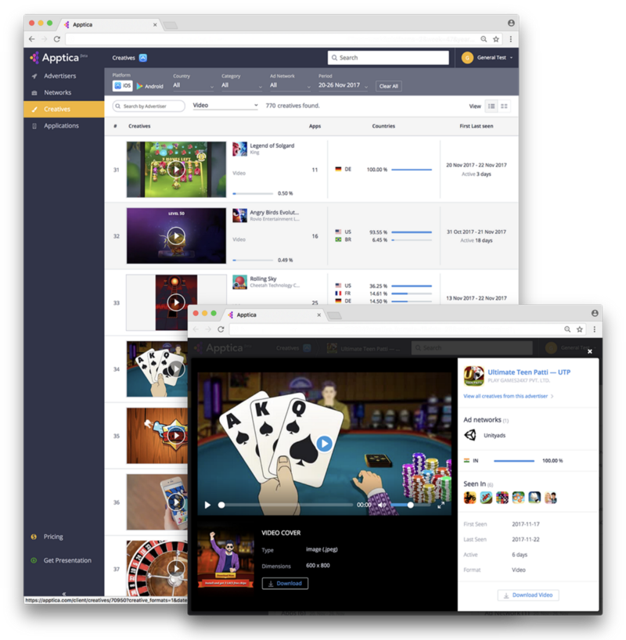This screenshot has width=626, height=640.
Task: Click the iOS store icon beside Creatives
Action: click(143, 58)
